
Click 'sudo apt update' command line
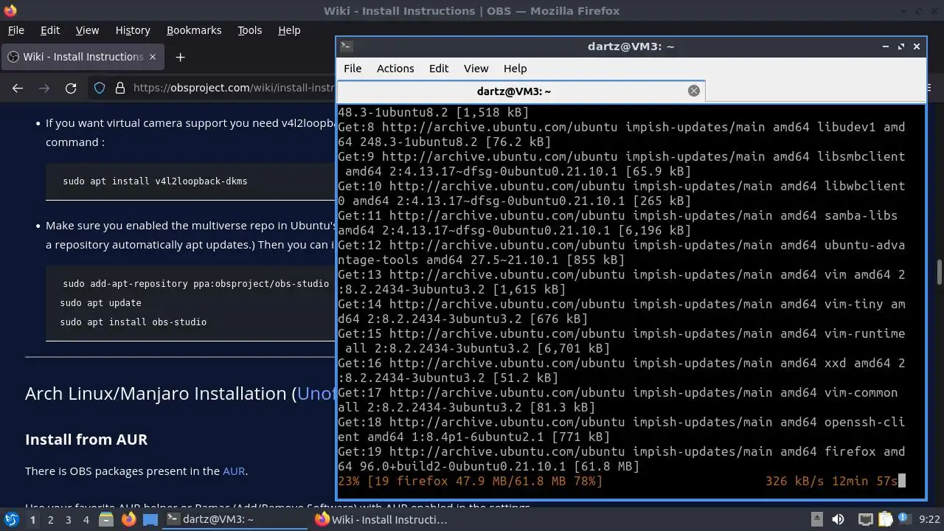(100, 302)
